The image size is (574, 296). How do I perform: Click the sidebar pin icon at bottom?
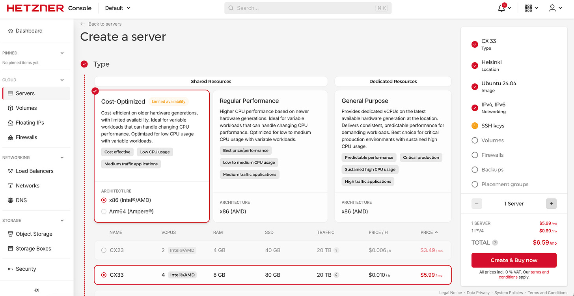pyautogui.click(x=37, y=290)
